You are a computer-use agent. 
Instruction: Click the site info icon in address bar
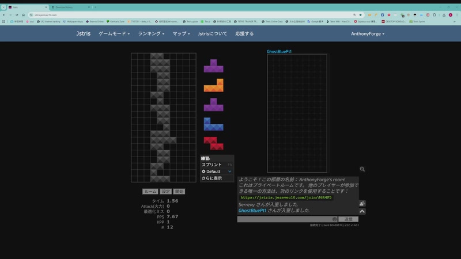click(x=31, y=15)
